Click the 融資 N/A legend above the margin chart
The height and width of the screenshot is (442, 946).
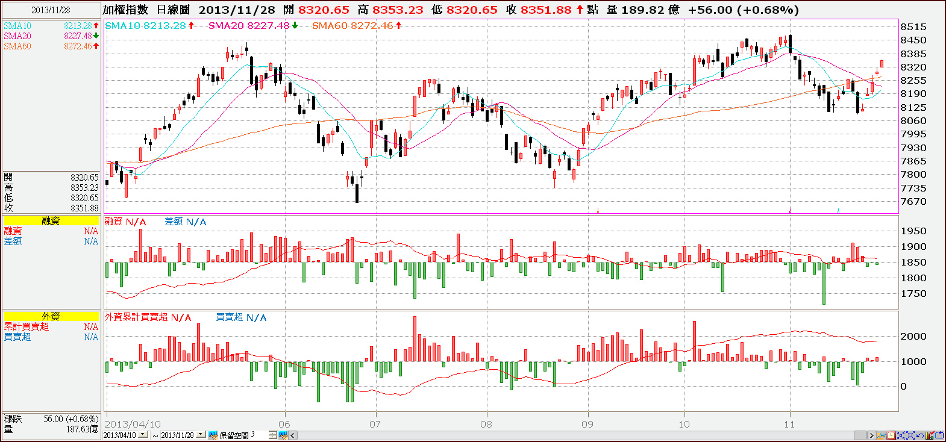click(x=125, y=222)
